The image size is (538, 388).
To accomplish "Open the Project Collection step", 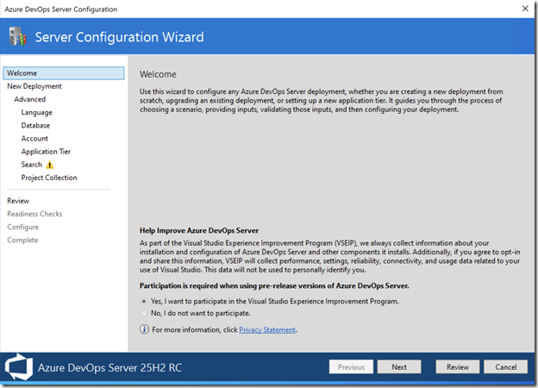I will click(49, 178).
